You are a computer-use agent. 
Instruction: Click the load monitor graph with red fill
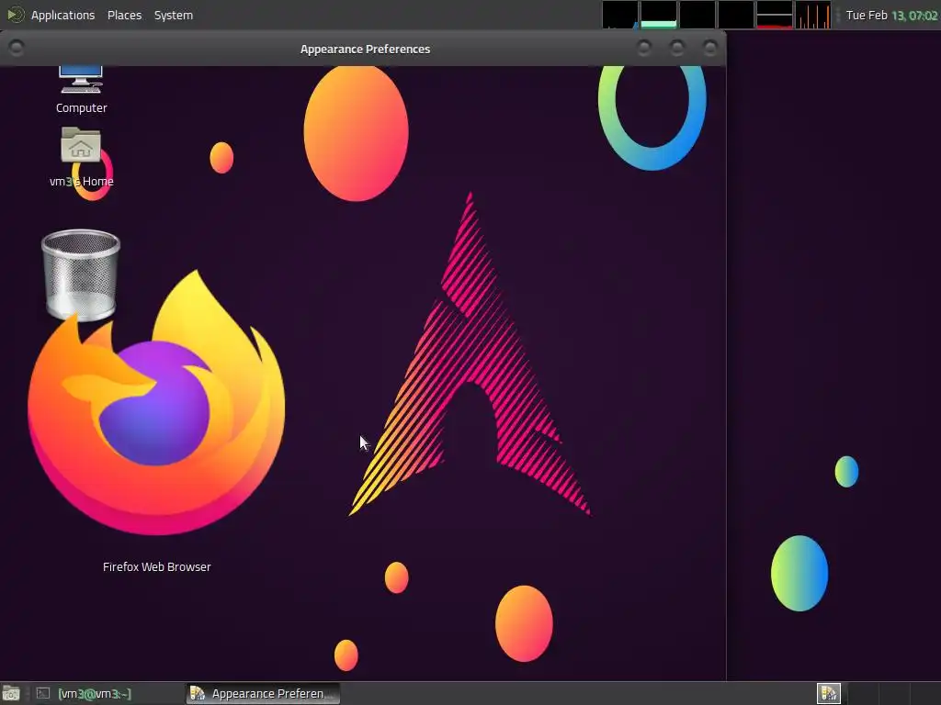click(x=774, y=15)
